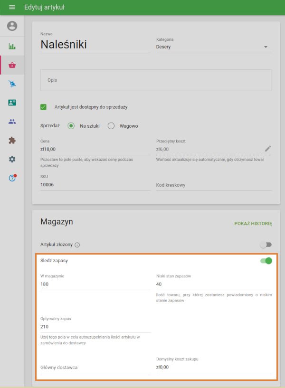Click the POKAŻ HISTORIĘ link
Viewport: 285px width, 388px height.
coord(253,223)
